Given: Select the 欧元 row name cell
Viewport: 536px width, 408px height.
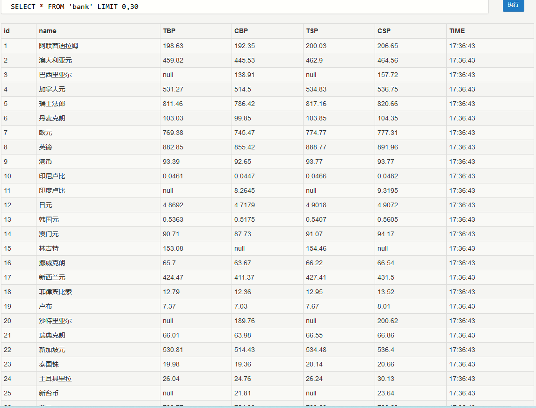Looking at the screenshot, I should 45,133.
